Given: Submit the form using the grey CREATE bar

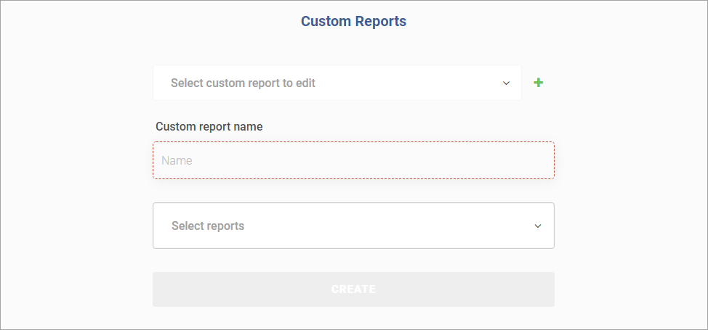Looking at the screenshot, I should tap(353, 289).
